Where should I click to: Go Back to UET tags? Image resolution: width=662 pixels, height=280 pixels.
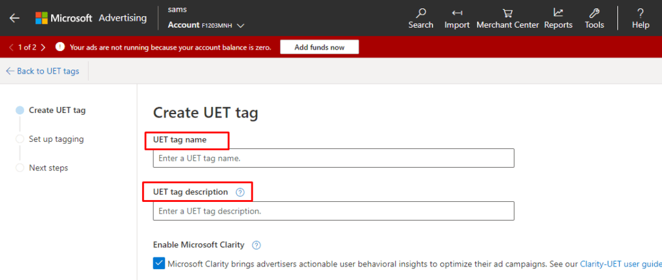click(x=43, y=71)
